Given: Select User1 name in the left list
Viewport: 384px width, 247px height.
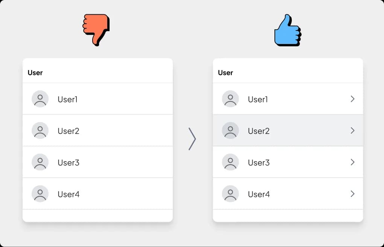Looking at the screenshot, I should 68,99.
